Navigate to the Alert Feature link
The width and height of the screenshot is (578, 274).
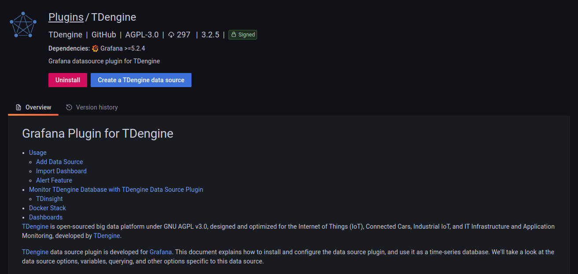click(x=54, y=180)
